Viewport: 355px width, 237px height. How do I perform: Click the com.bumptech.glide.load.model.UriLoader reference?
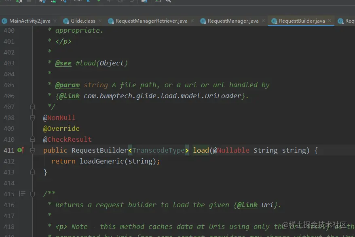[163, 96]
